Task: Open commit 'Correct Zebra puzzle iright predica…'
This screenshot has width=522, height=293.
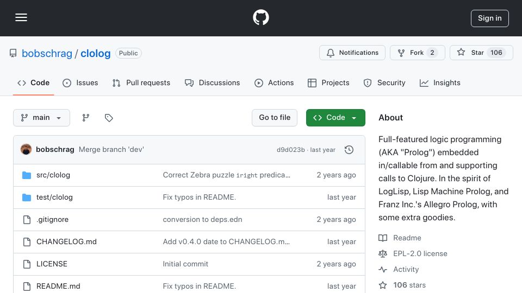Action: tap(226, 175)
